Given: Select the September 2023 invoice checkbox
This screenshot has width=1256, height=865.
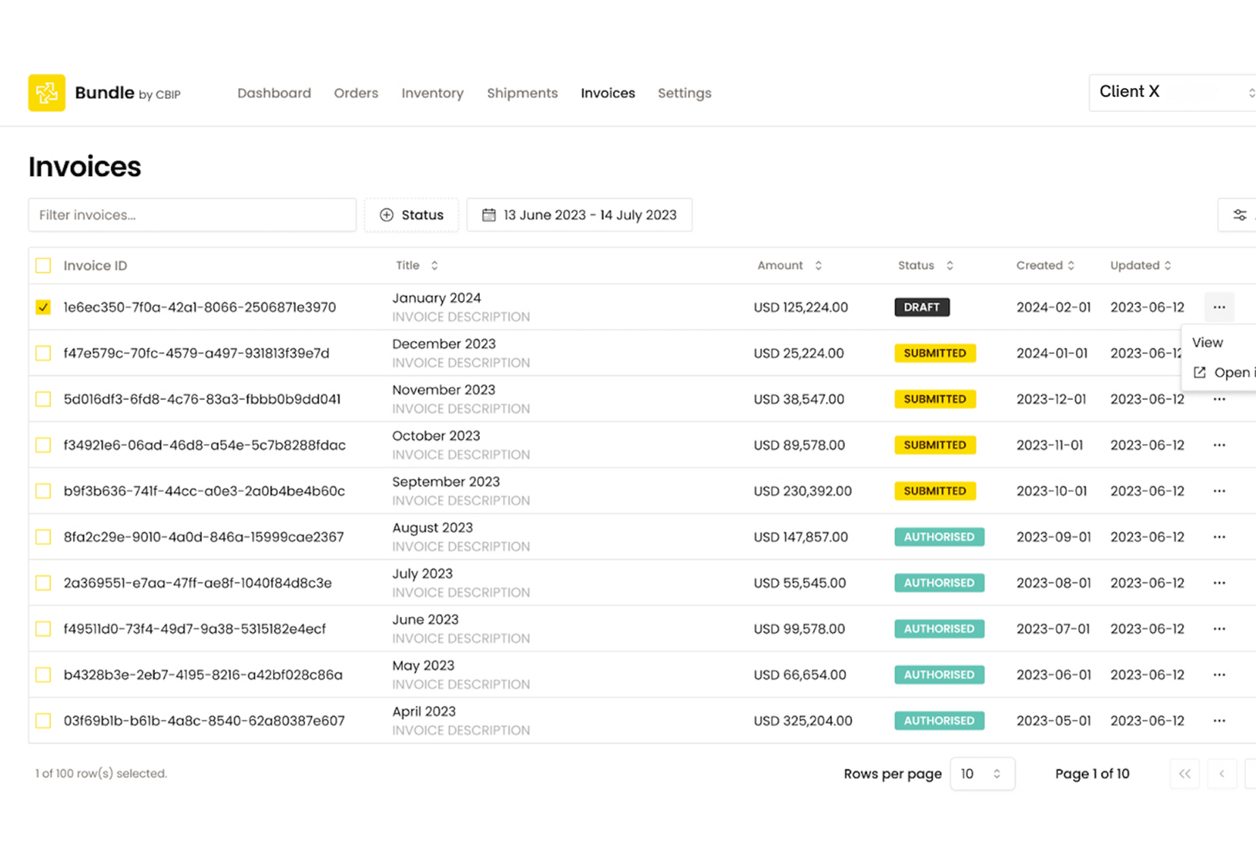Looking at the screenshot, I should click(x=43, y=491).
